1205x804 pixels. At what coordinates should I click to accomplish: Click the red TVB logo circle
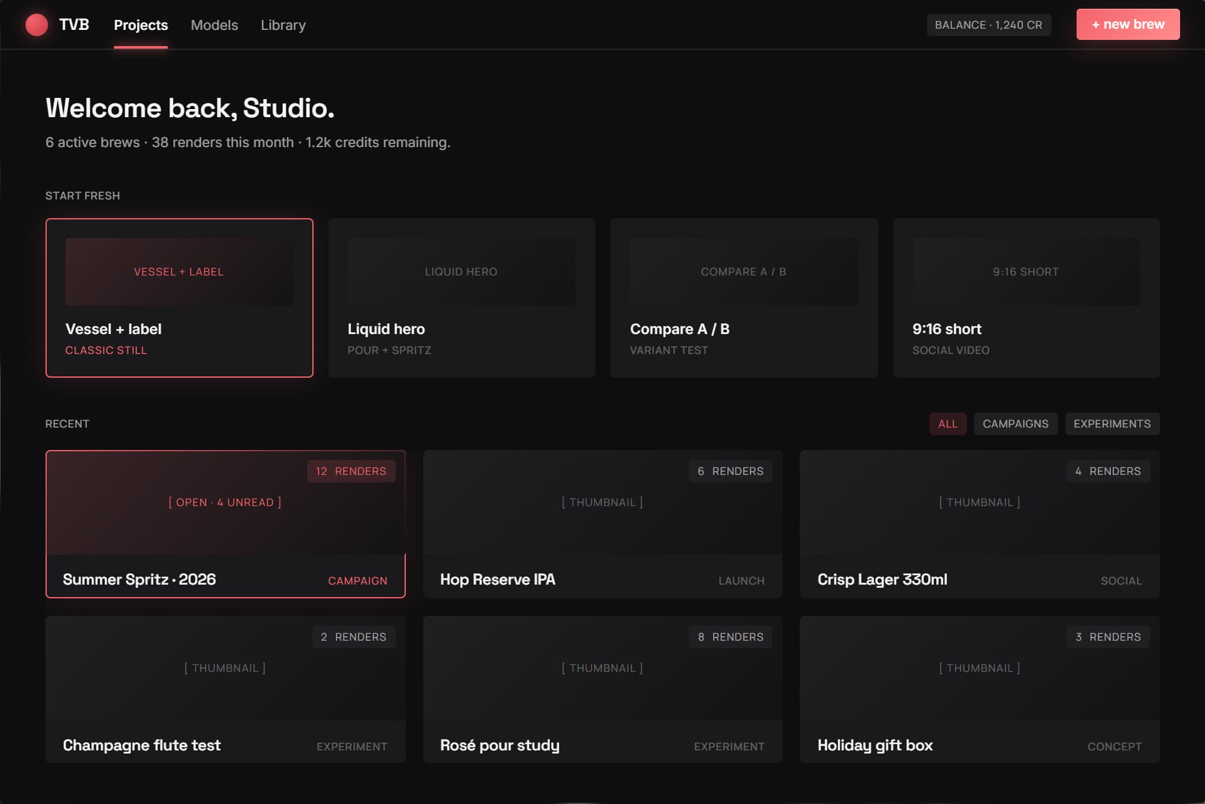click(37, 25)
